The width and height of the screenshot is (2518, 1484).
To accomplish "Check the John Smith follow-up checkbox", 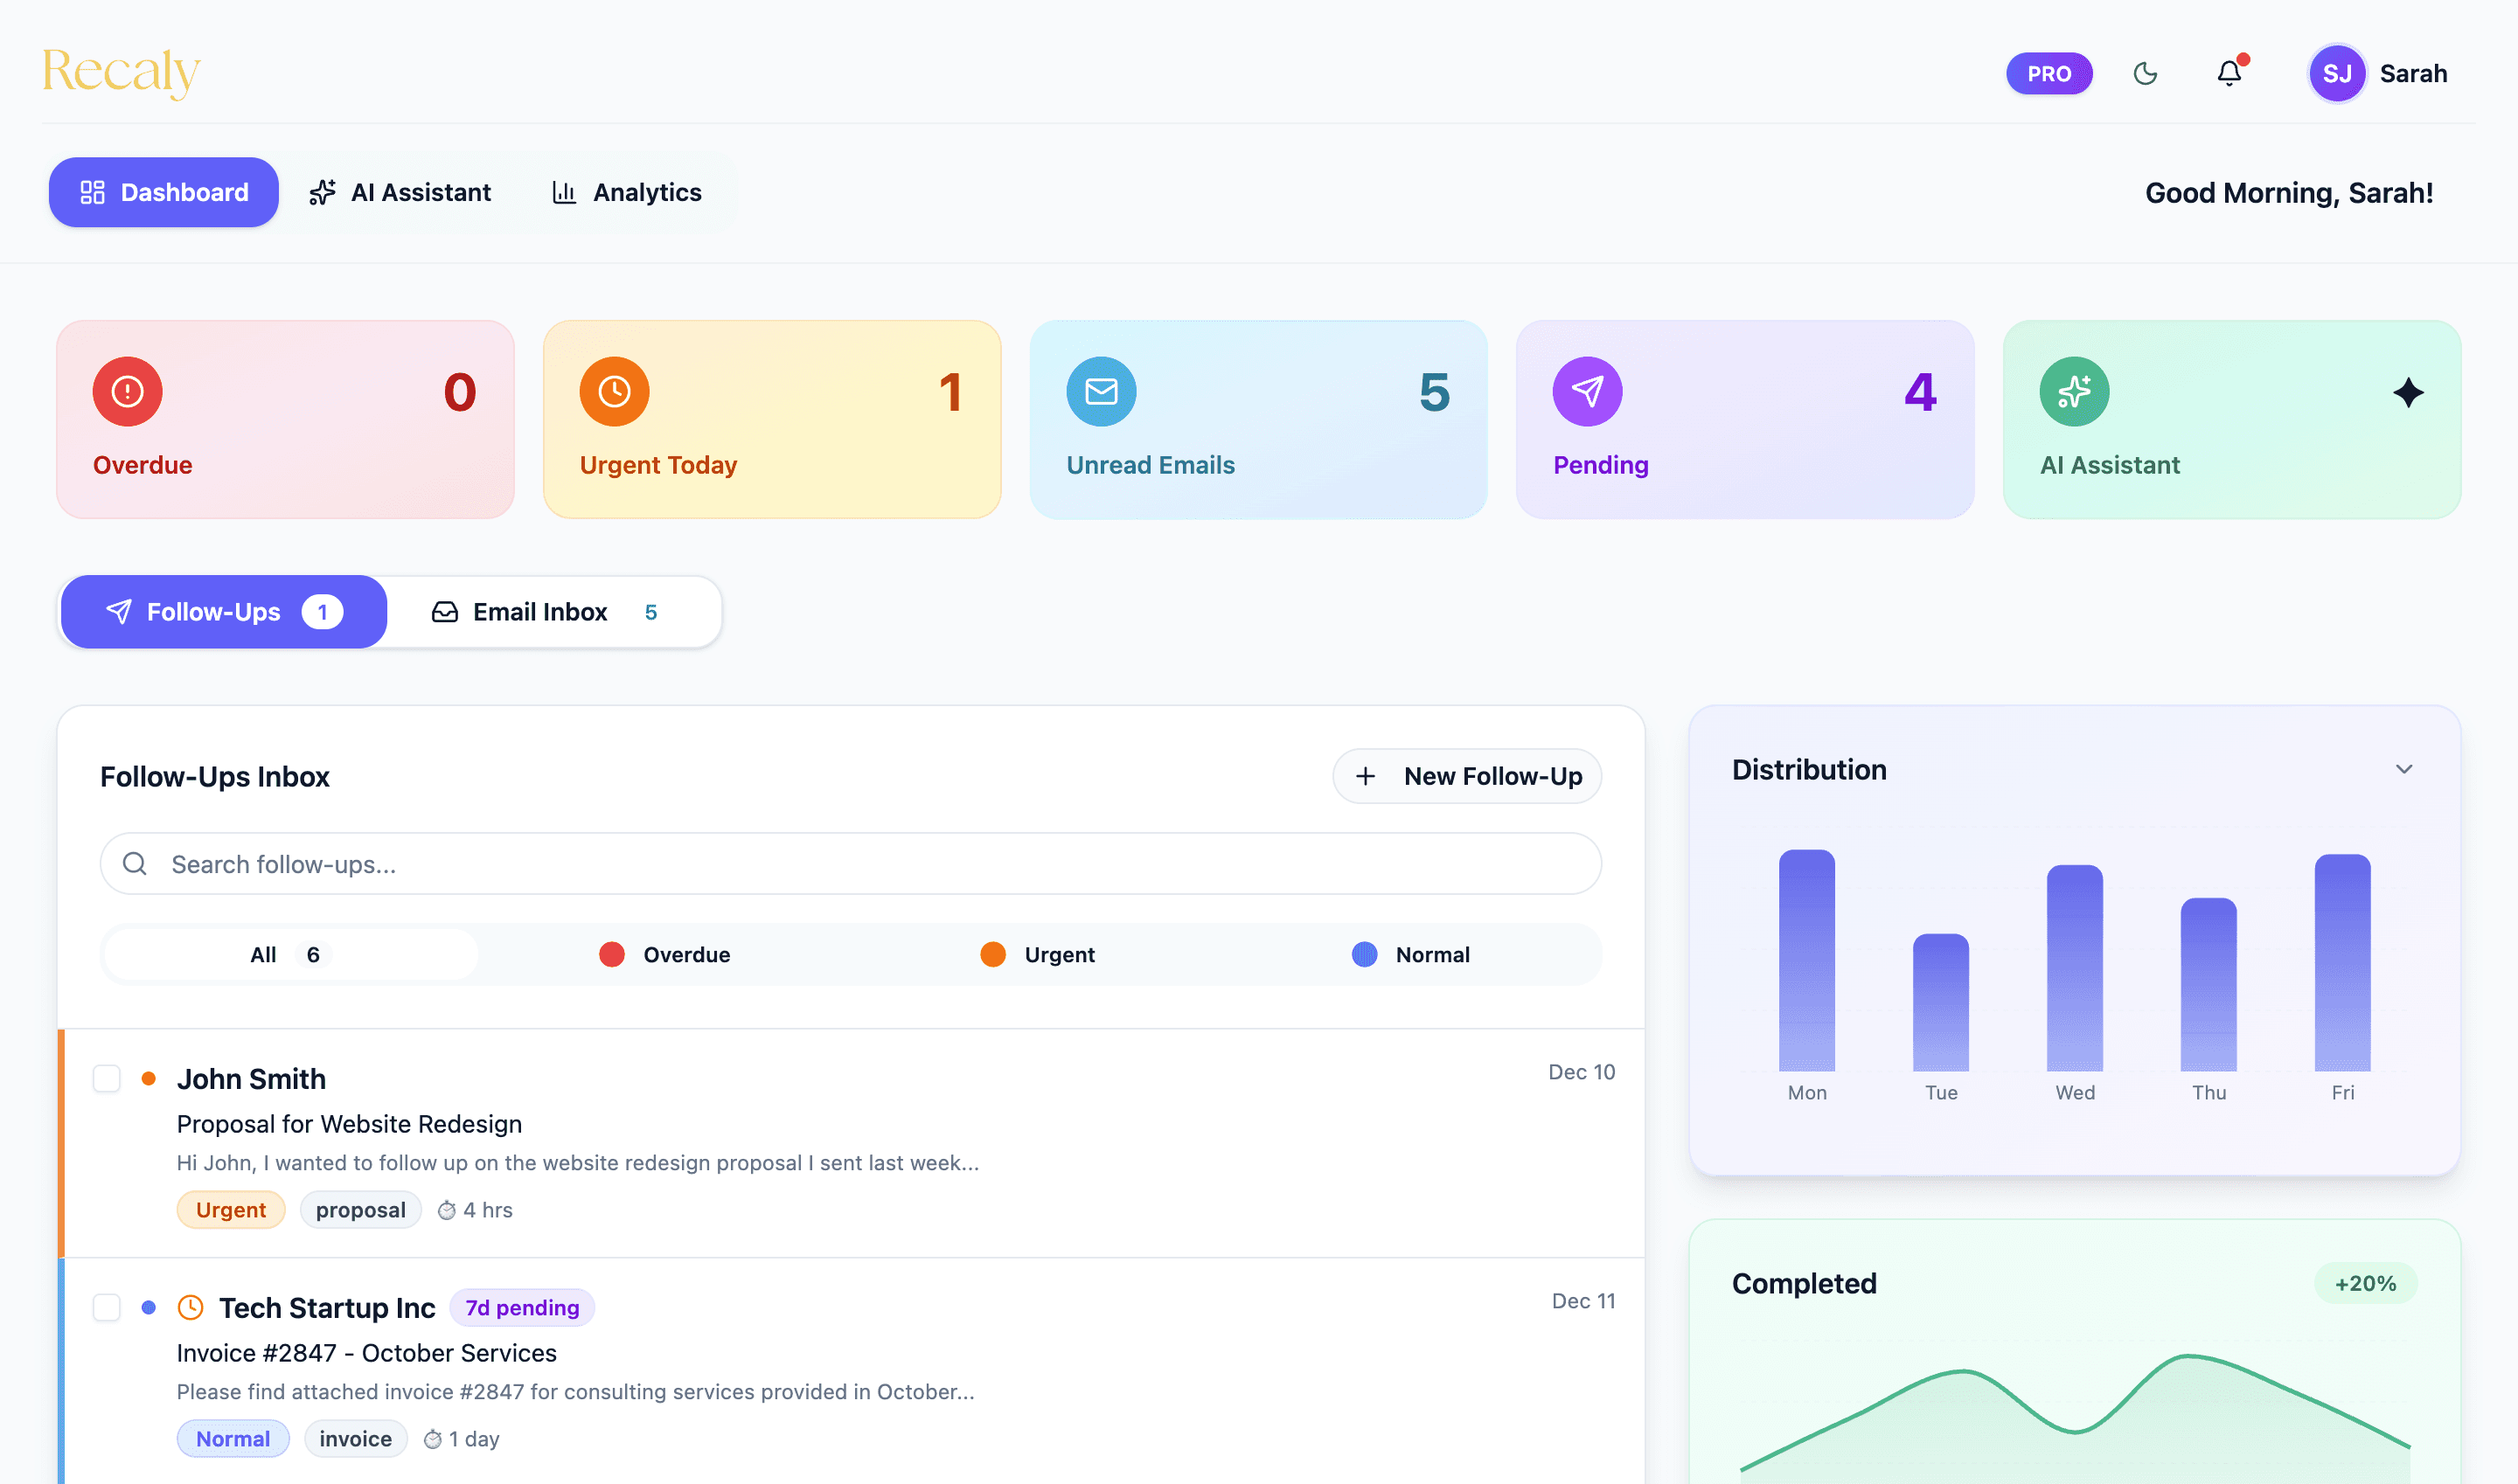I will [107, 1078].
